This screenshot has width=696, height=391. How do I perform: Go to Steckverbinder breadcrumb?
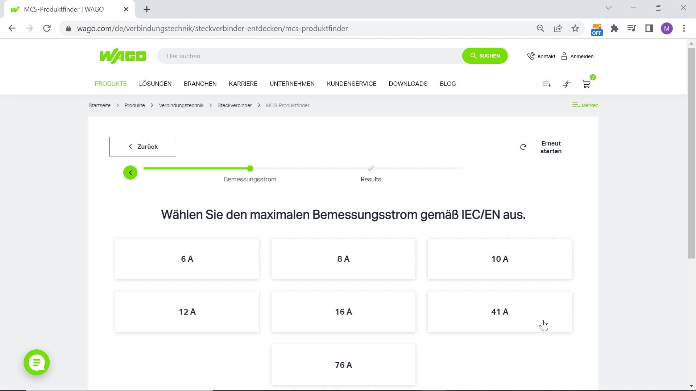235,105
